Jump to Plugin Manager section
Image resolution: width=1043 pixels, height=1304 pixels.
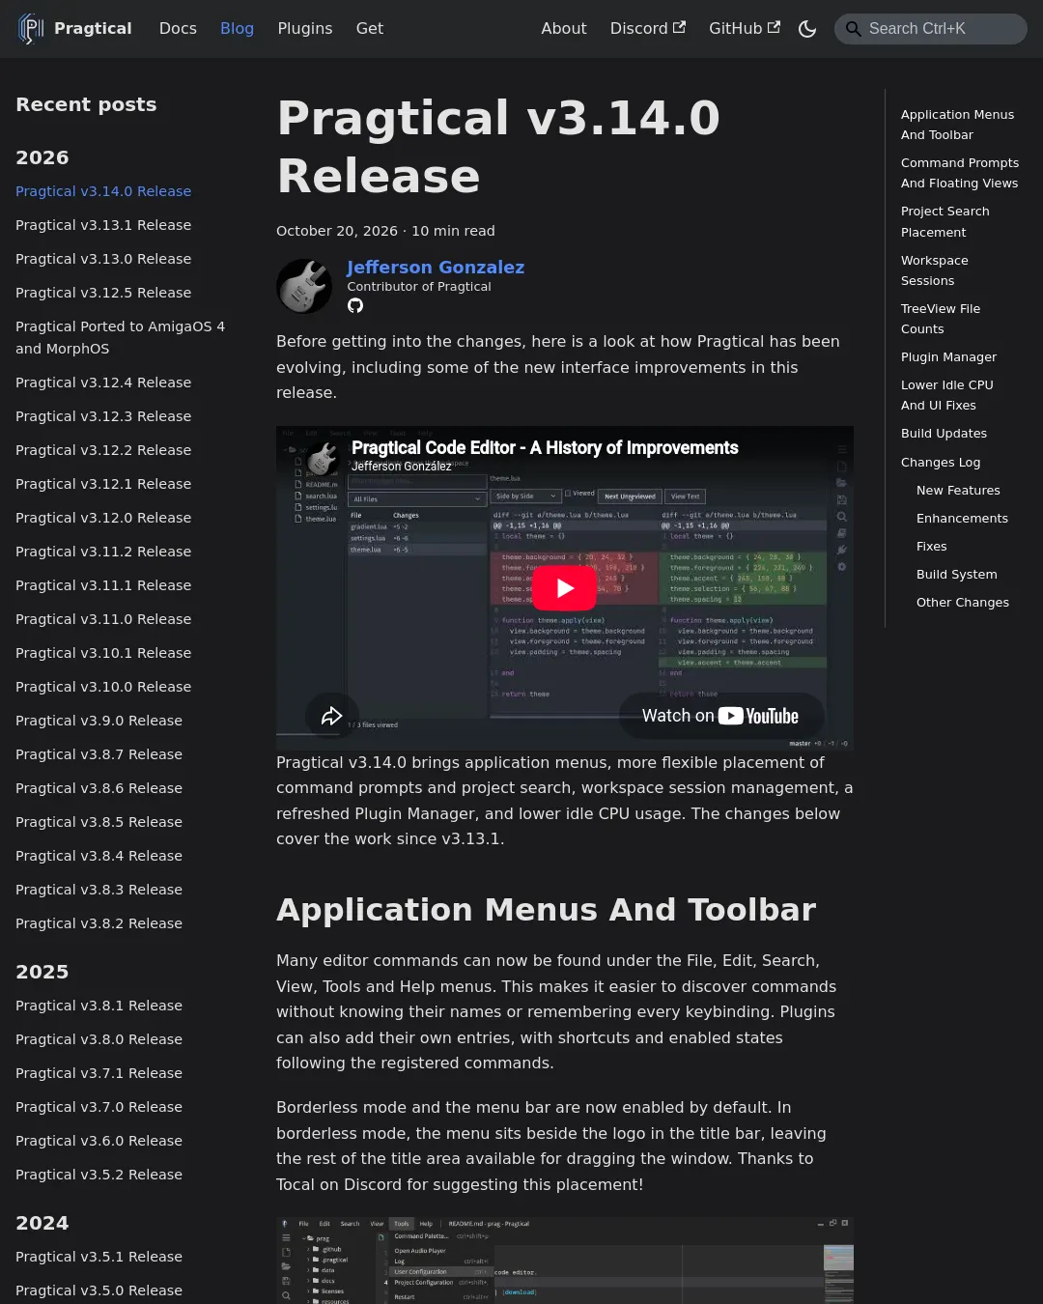coord(948,357)
